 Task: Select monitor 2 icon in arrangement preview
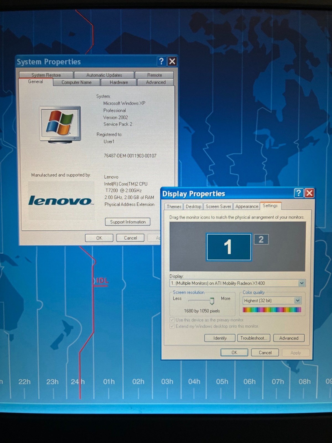coord(261,239)
